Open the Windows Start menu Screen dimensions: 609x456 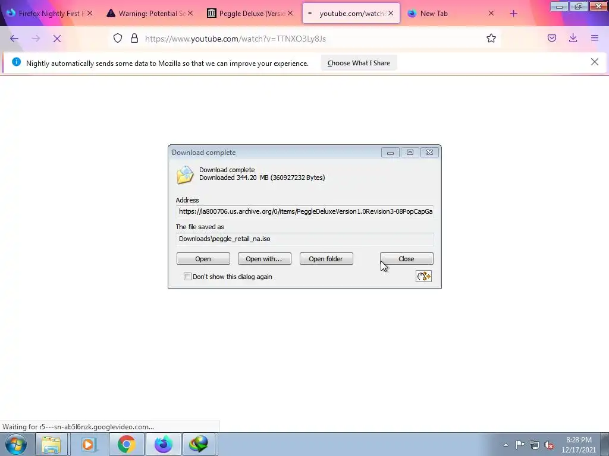(x=16, y=444)
